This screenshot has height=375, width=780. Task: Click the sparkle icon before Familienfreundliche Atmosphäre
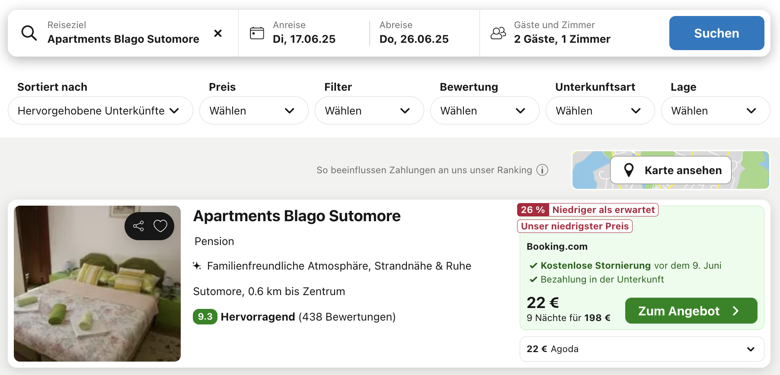point(197,266)
